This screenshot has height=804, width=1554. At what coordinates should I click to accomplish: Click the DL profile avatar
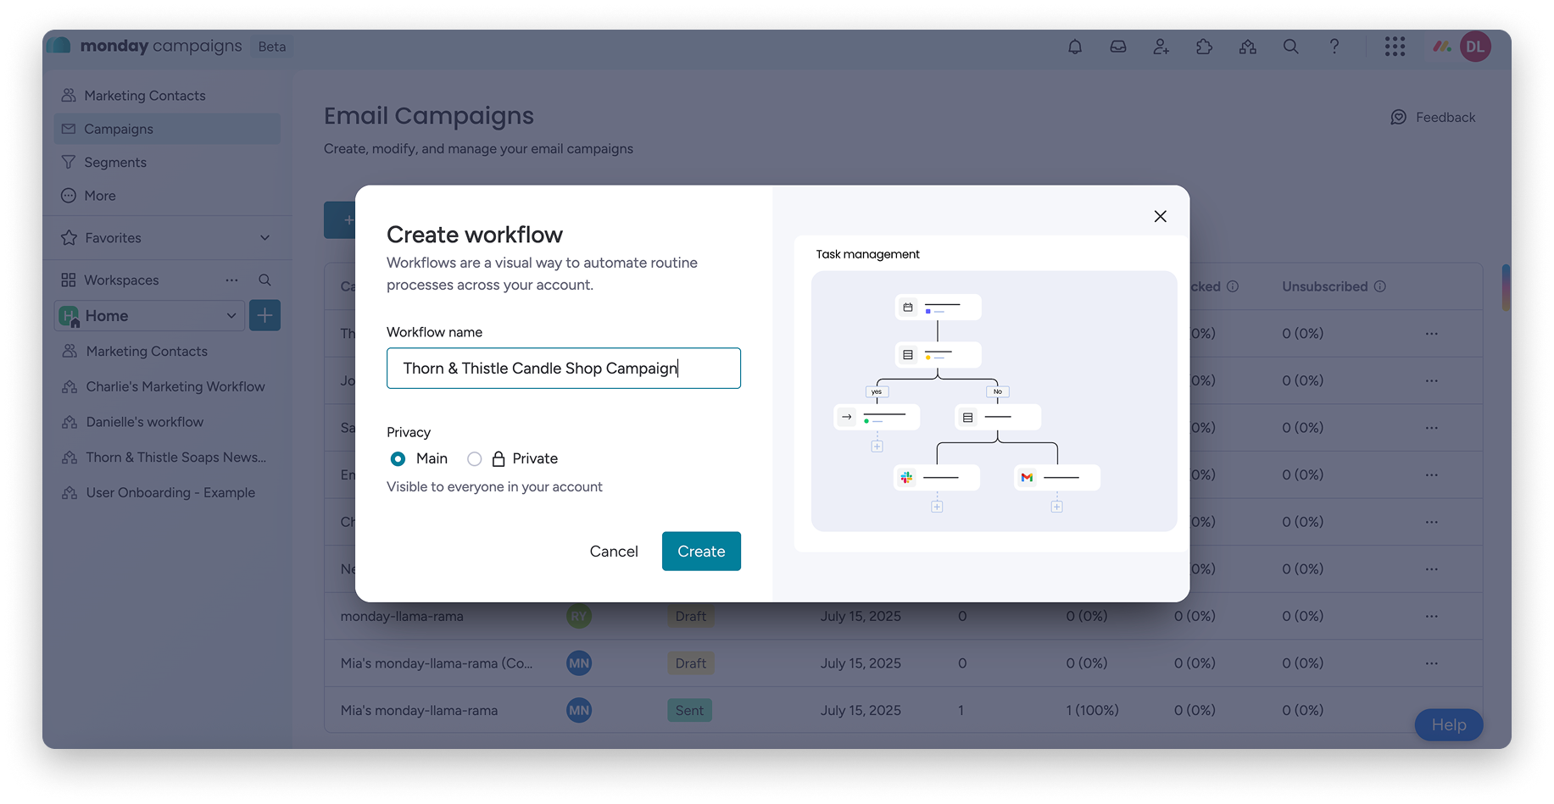click(1475, 47)
